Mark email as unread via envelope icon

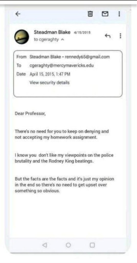click(x=105, y=14)
